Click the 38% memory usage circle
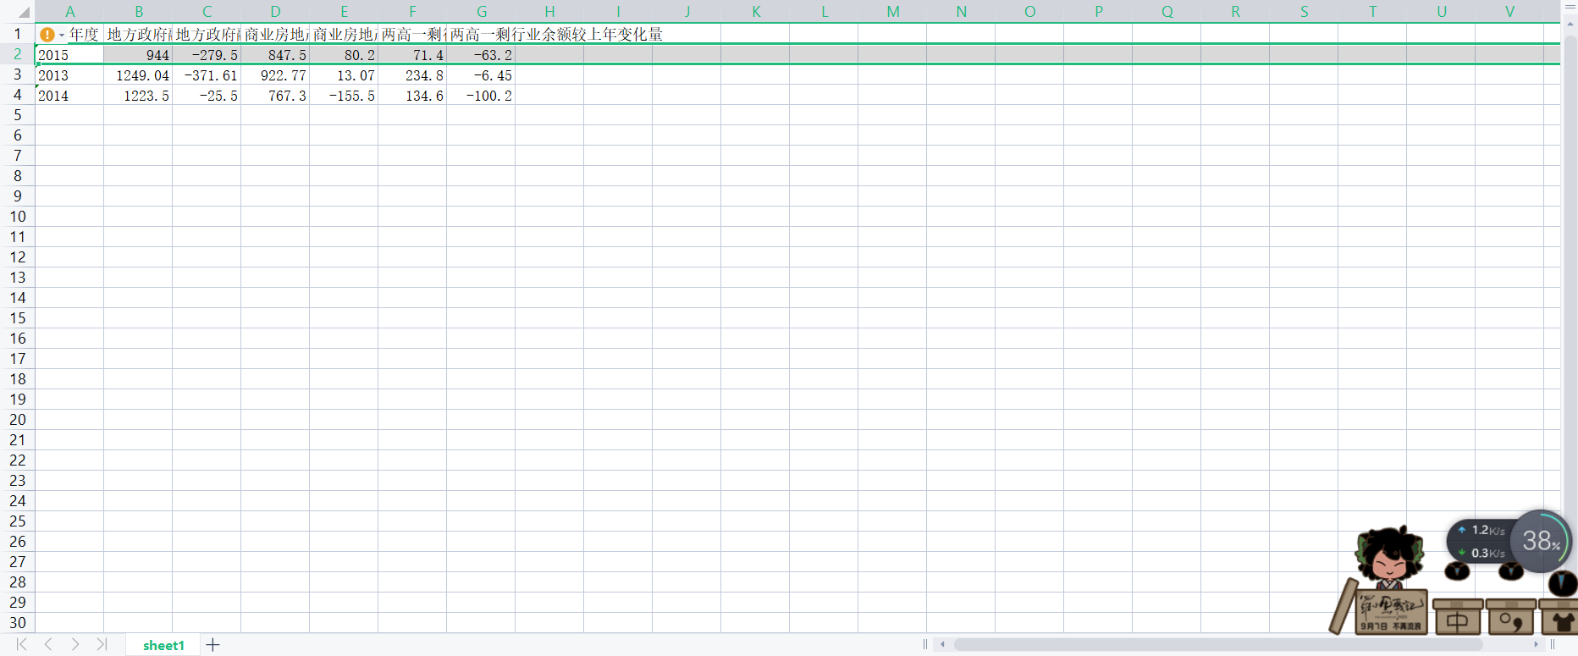Screen dimensions: 1578x656 tap(1541, 541)
